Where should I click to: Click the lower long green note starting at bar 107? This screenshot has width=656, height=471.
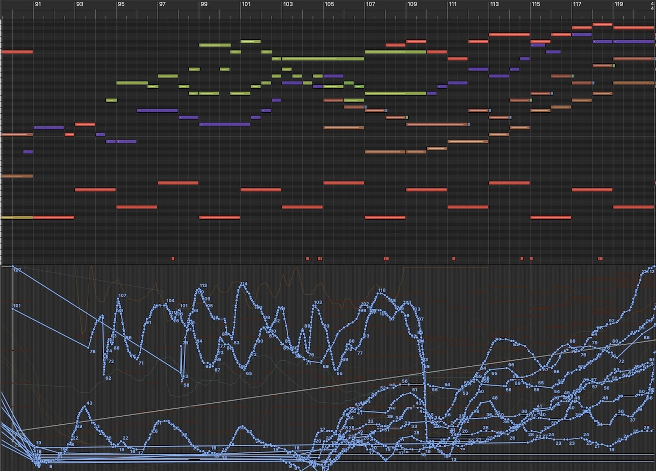click(395, 93)
